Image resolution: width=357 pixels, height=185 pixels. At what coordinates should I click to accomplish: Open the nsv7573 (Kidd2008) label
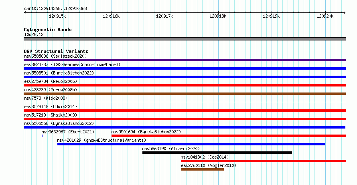pyautogui.click(x=46, y=98)
